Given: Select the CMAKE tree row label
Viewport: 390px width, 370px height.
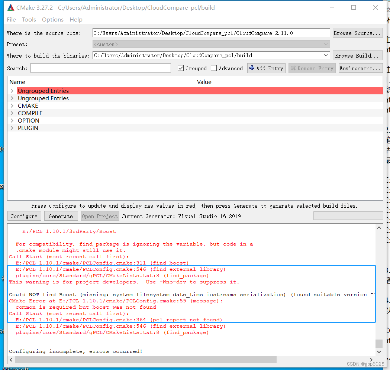Looking at the screenshot, I should click(28, 106).
